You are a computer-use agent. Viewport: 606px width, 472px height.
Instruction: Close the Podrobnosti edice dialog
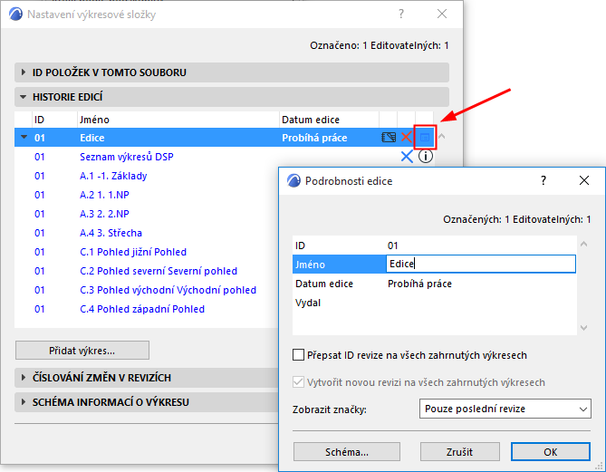coord(584,180)
